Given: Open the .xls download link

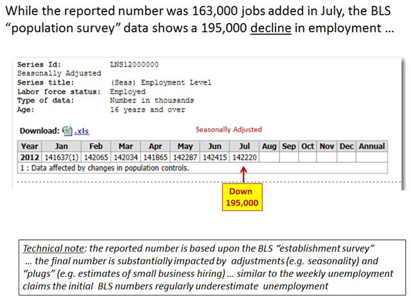Looking at the screenshot, I should [82, 131].
